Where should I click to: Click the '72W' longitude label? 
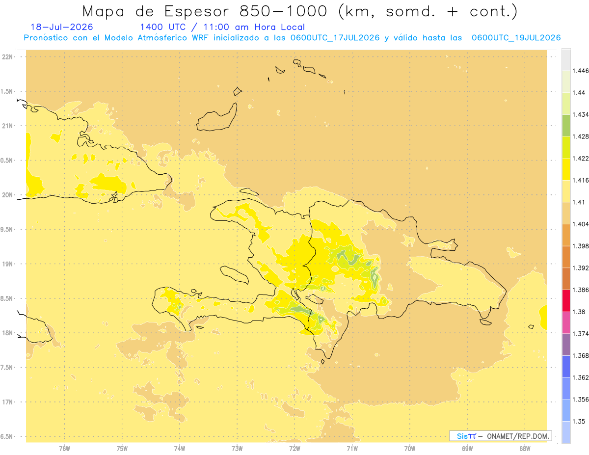294,449
